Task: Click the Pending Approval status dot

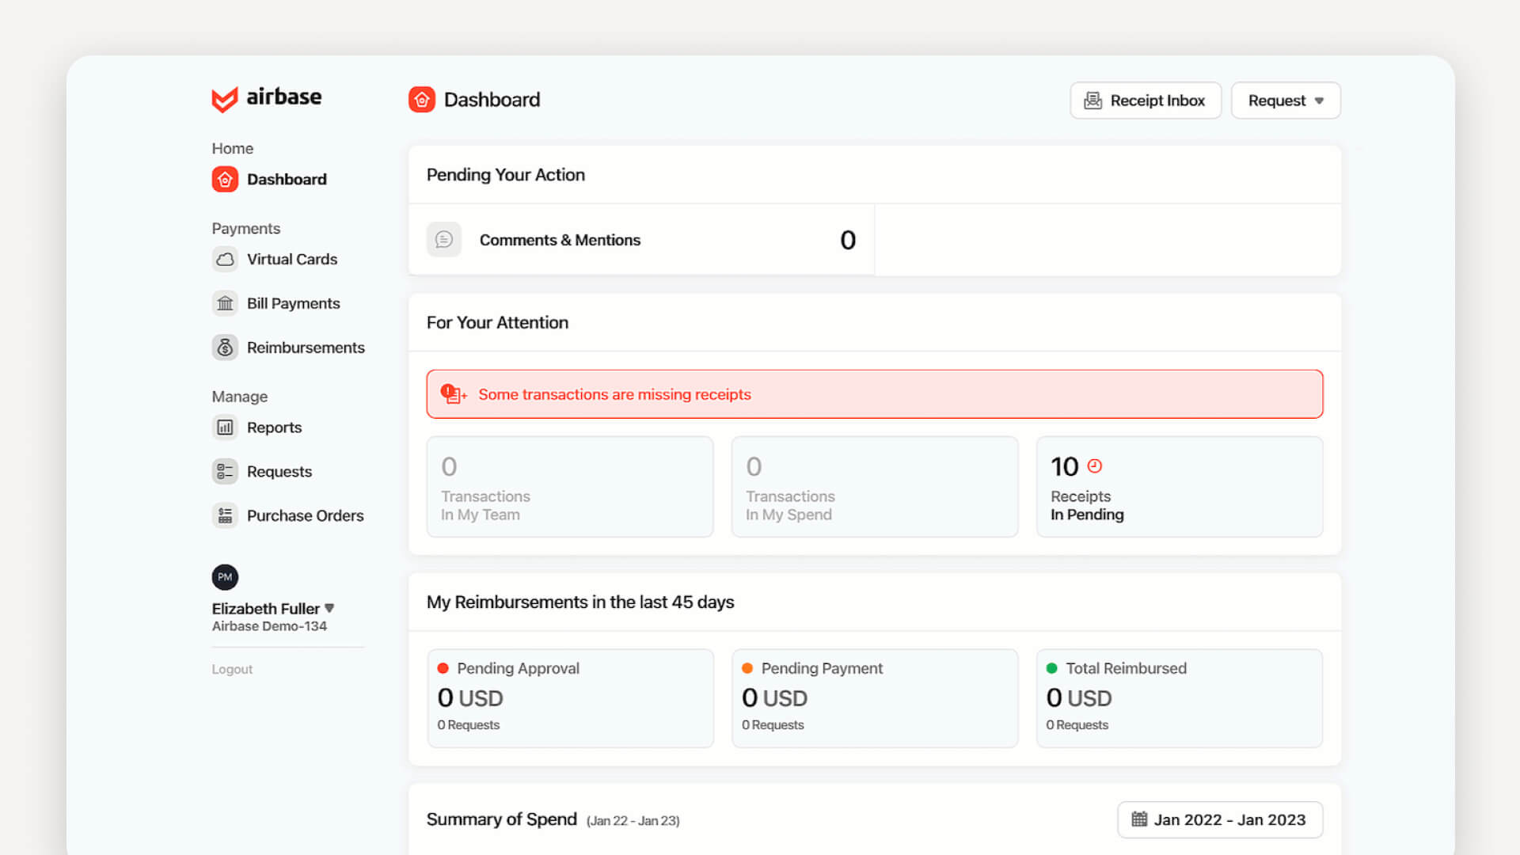Action: 443,667
